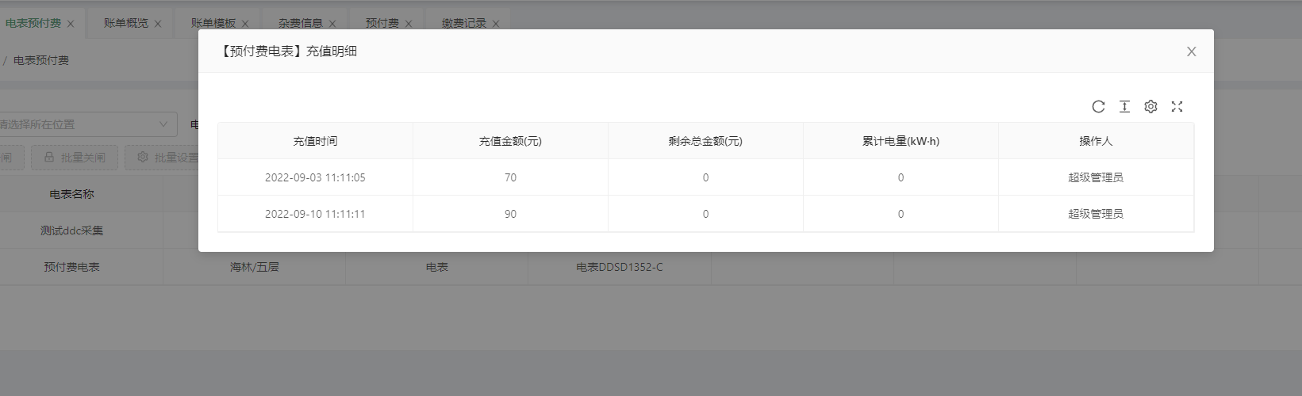Image resolution: width=1302 pixels, height=396 pixels.
Task: Click the 电表DDSD1352-C model cell
Action: 620,267
